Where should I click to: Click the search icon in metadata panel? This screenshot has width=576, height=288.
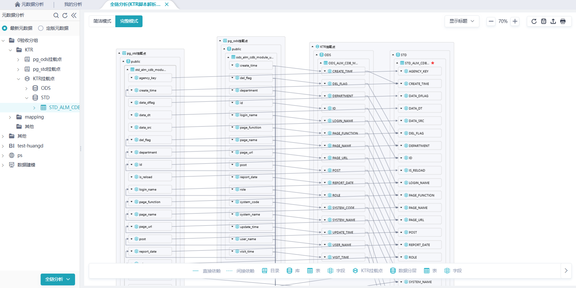click(56, 15)
